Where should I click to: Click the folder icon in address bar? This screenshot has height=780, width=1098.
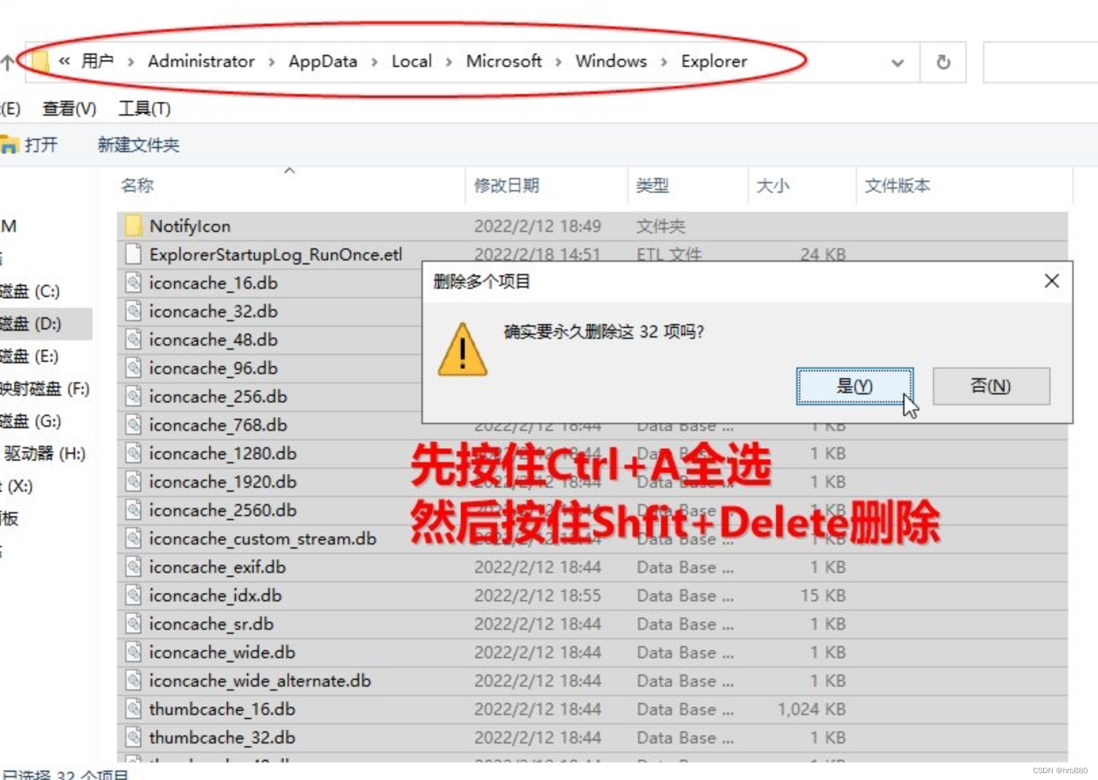(x=41, y=62)
